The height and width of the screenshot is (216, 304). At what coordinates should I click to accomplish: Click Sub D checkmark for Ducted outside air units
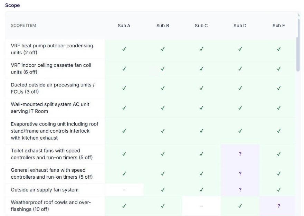240,88
